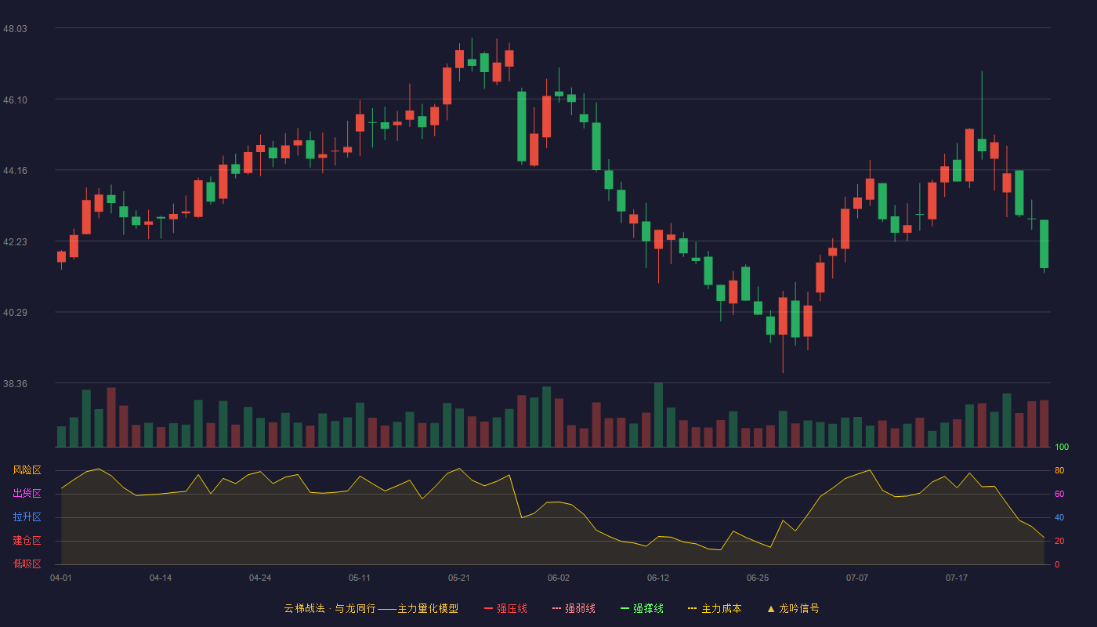Click the 40.29 price axis label

click(16, 313)
